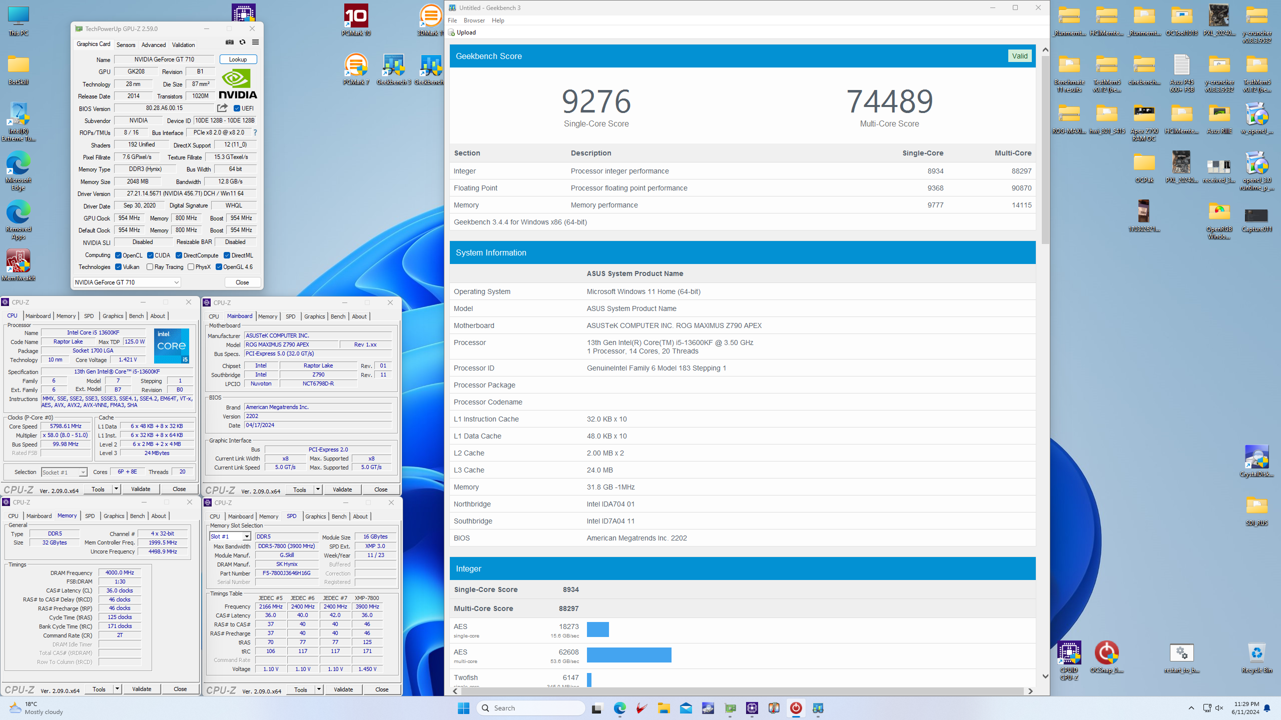
Task: Click the Geekbench vertical scrollbar thumb
Action: tap(1045, 150)
